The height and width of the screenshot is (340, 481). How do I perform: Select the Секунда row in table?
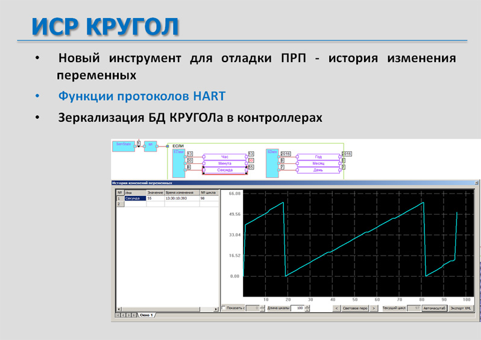click(135, 198)
